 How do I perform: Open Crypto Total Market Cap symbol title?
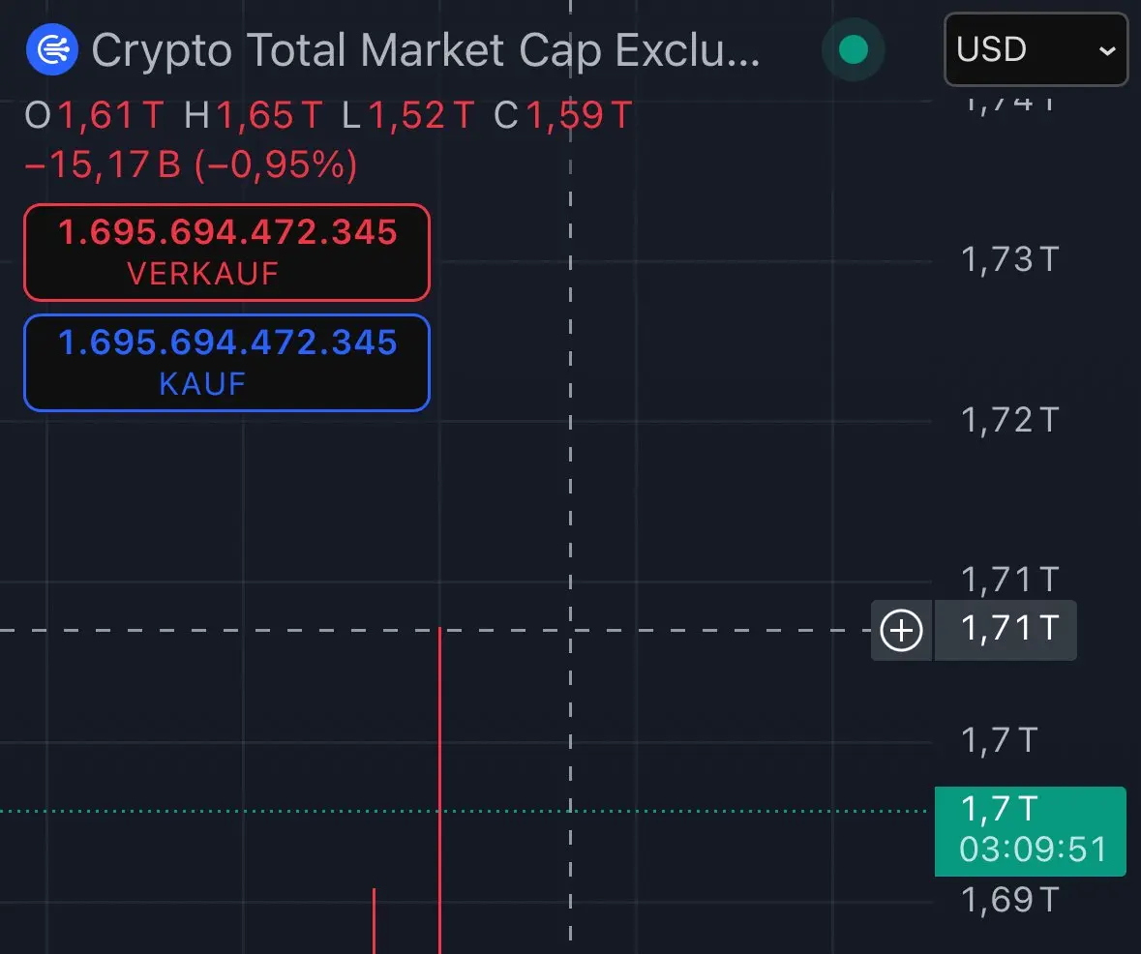pos(426,50)
